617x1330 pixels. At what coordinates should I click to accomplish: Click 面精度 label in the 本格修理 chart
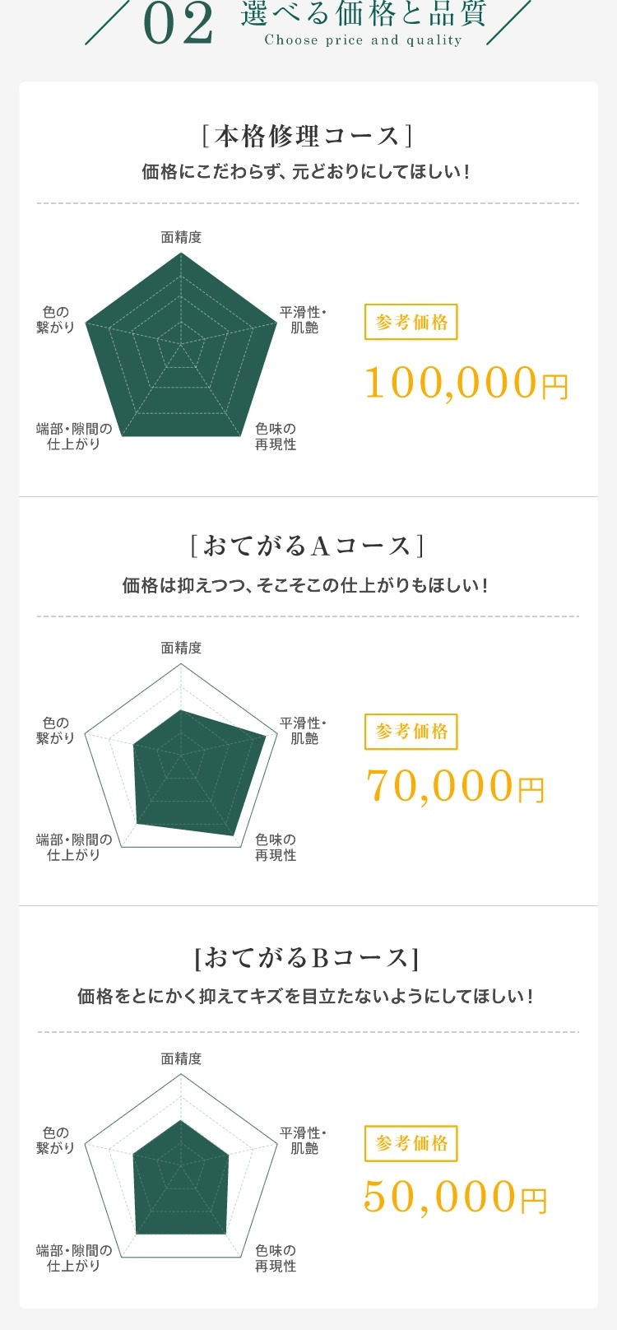tap(181, 237)
